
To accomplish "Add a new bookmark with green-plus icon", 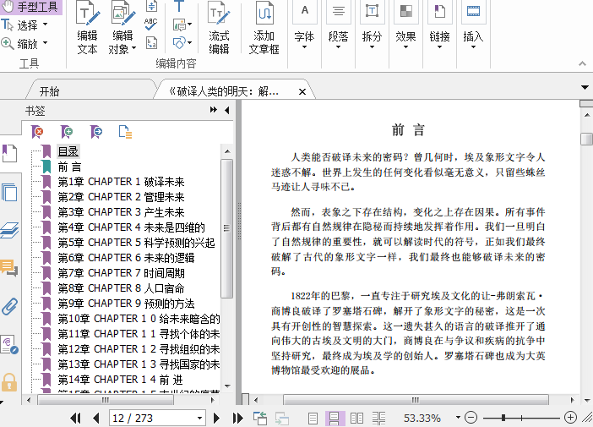I will click(x=67, y=131).
